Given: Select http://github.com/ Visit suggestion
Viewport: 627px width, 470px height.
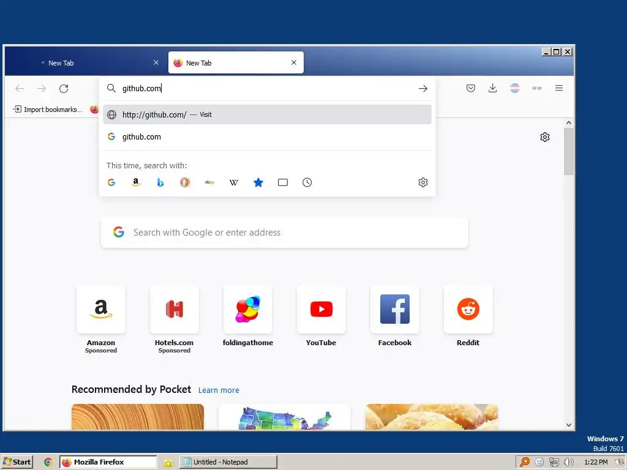Looking at the screenshot, I should pos(267,114).
